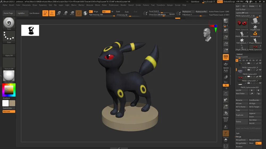Toggle Transp transparency mode
Image resolution: width=266 pixels, height=149 pixels.
click(x=226, y=127)
